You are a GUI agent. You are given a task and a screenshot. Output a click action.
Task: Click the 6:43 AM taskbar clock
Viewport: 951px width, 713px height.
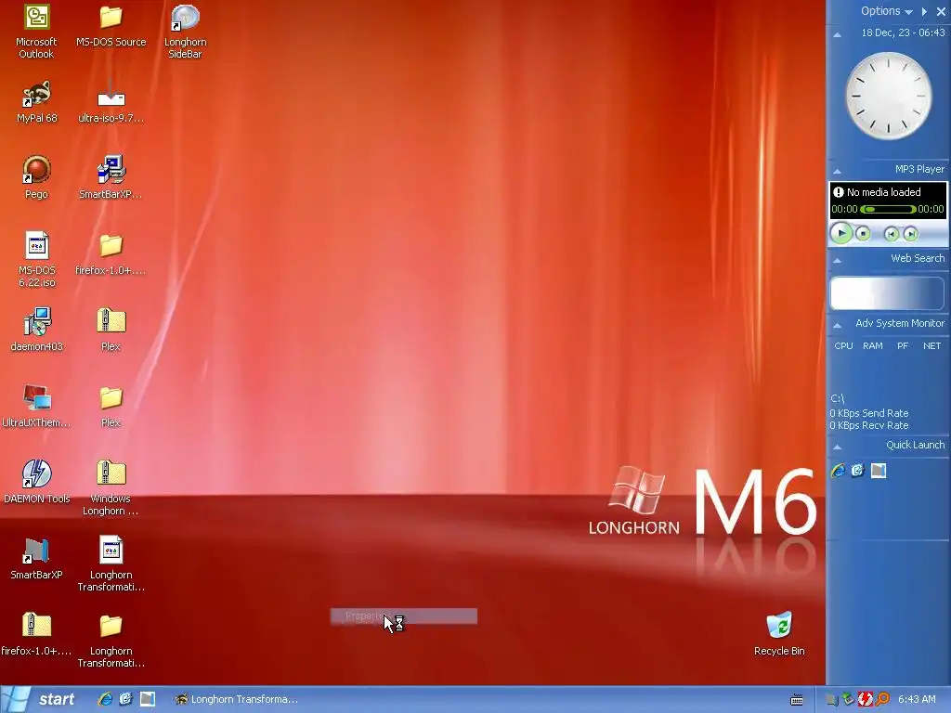pos(917,699)
